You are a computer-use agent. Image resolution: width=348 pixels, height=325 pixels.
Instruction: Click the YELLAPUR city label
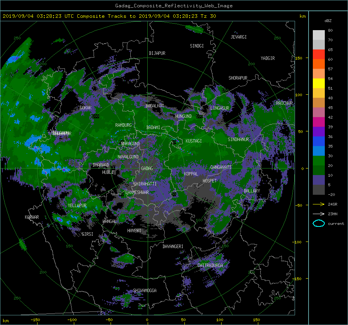click(x=77, y=206)
